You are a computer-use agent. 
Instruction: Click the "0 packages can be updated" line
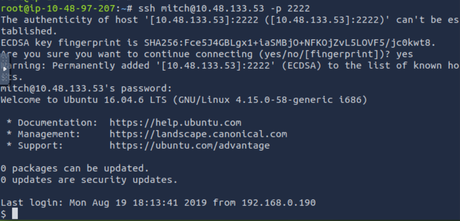(75, 168)
